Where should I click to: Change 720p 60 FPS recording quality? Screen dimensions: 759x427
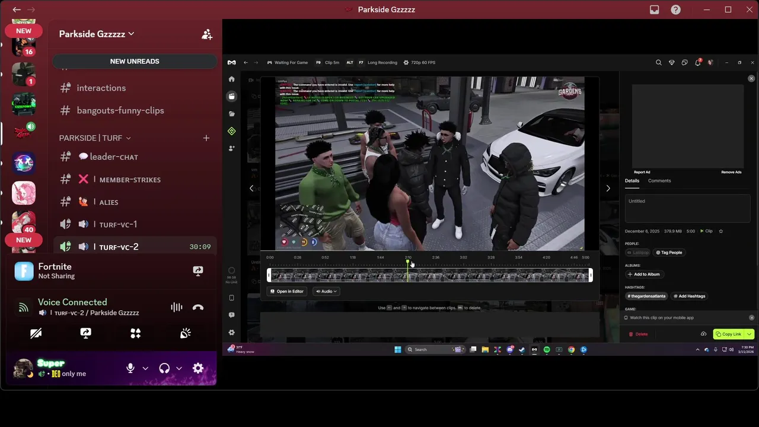419,62
